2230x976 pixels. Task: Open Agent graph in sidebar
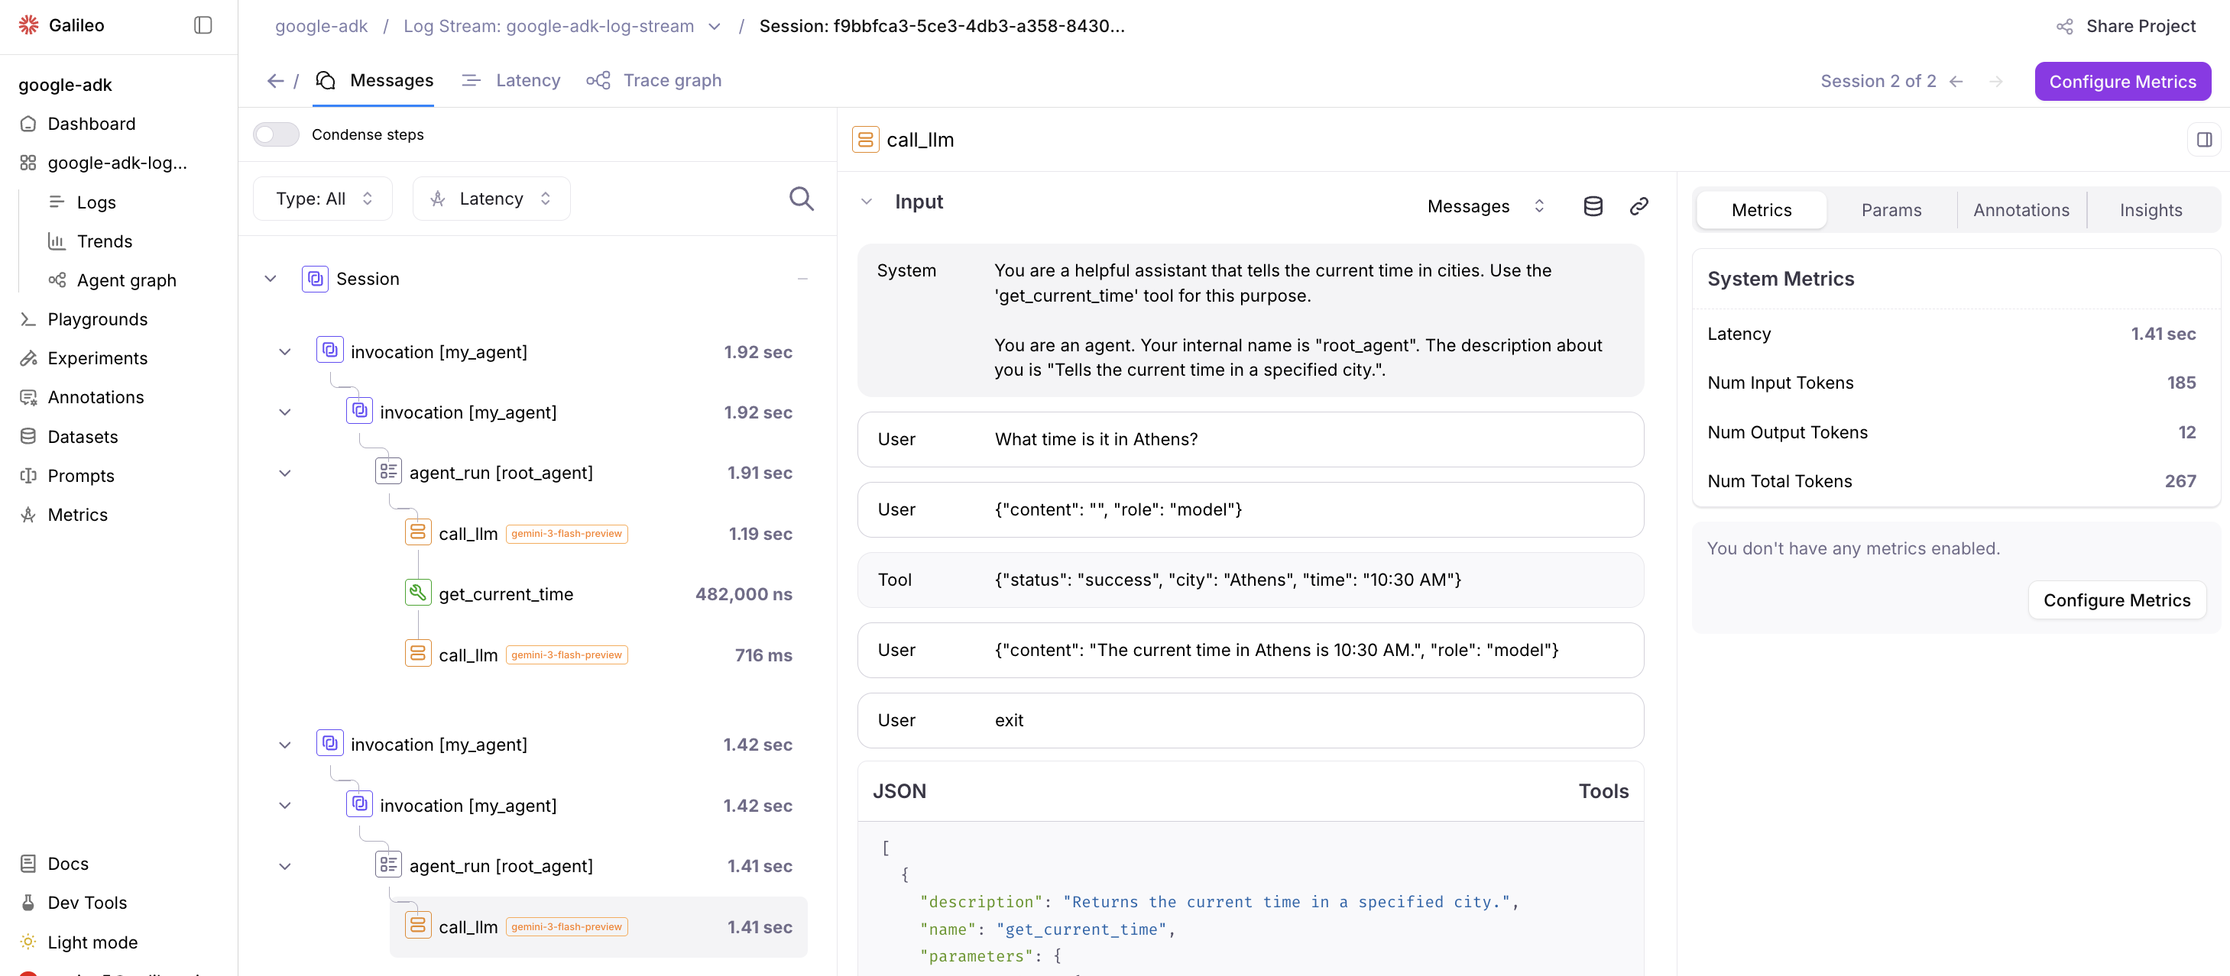[x=126, y=280]
